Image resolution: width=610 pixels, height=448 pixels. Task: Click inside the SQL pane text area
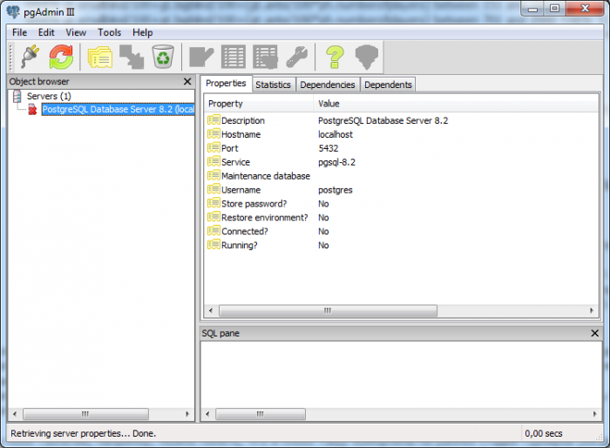point(401,375)
